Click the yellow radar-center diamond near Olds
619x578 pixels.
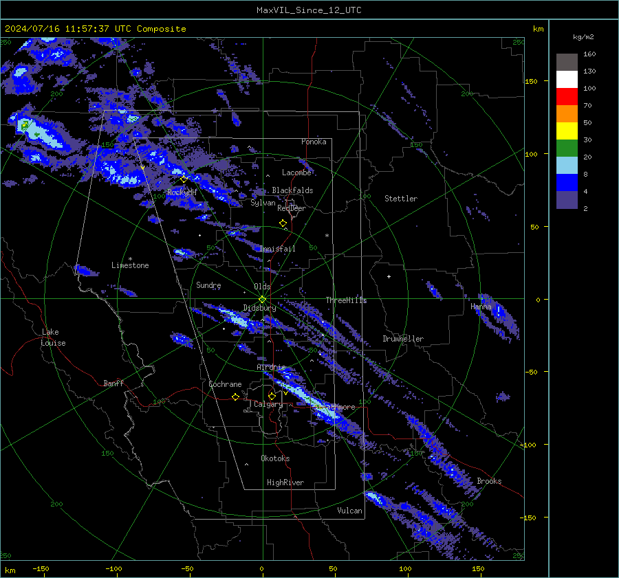pyautogui.click(x=262, y=300)
